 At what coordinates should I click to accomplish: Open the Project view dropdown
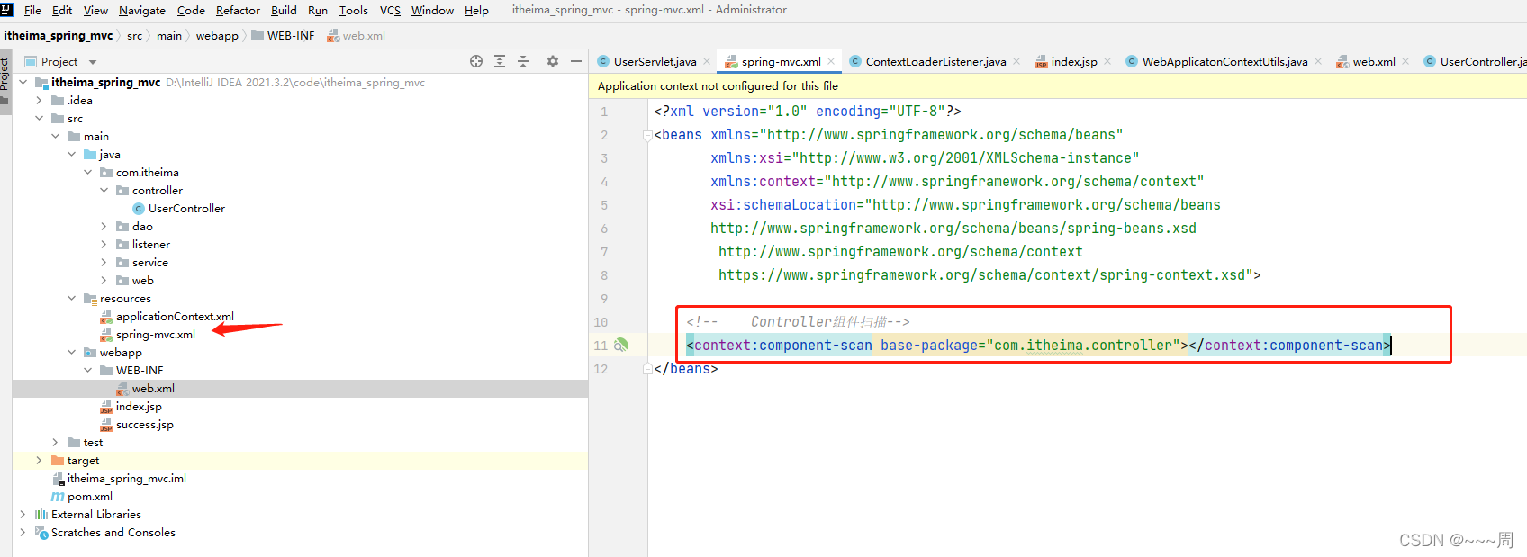(x=93, y=62)
